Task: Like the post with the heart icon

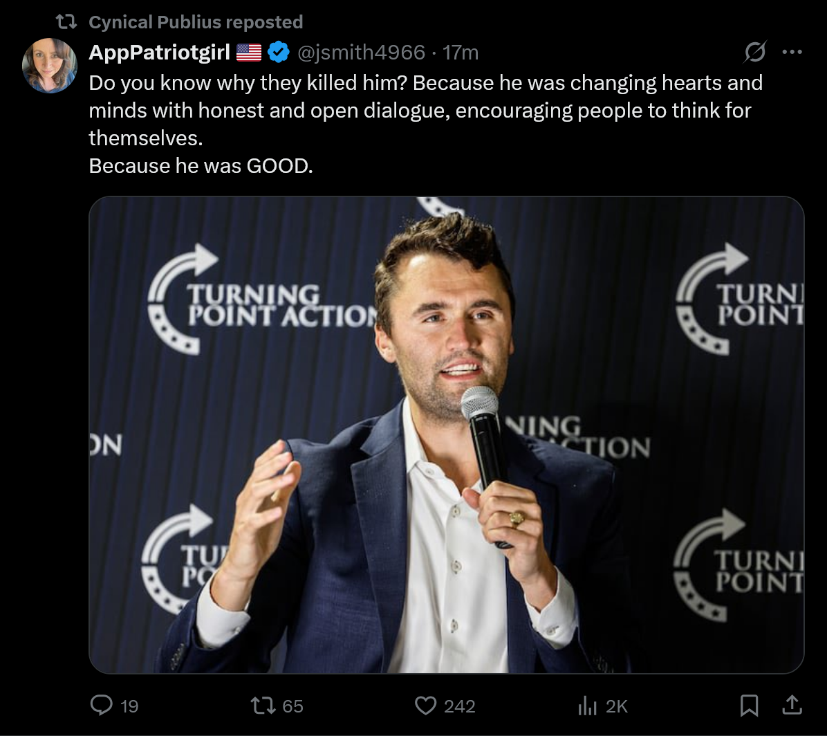Action: click(x=425, y=706)
